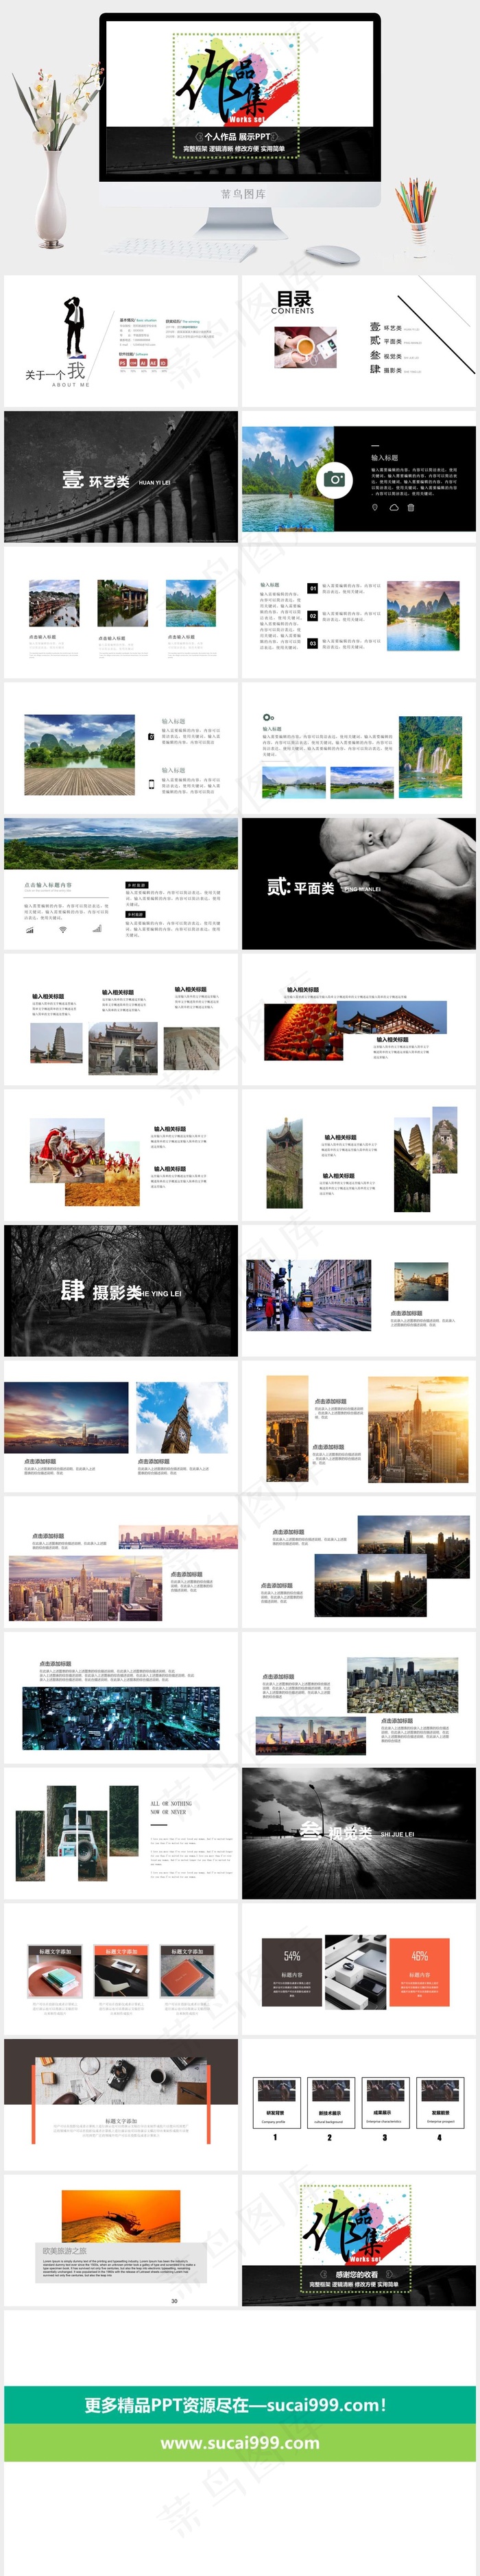480x2576 pixels.
Task: Click the 03 numbered black square
Action: pos(312,643)
